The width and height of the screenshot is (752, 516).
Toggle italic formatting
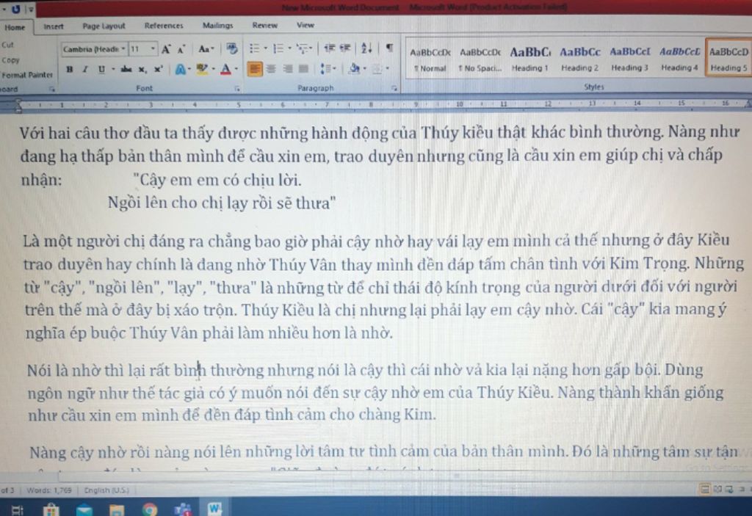coord(85,69)
